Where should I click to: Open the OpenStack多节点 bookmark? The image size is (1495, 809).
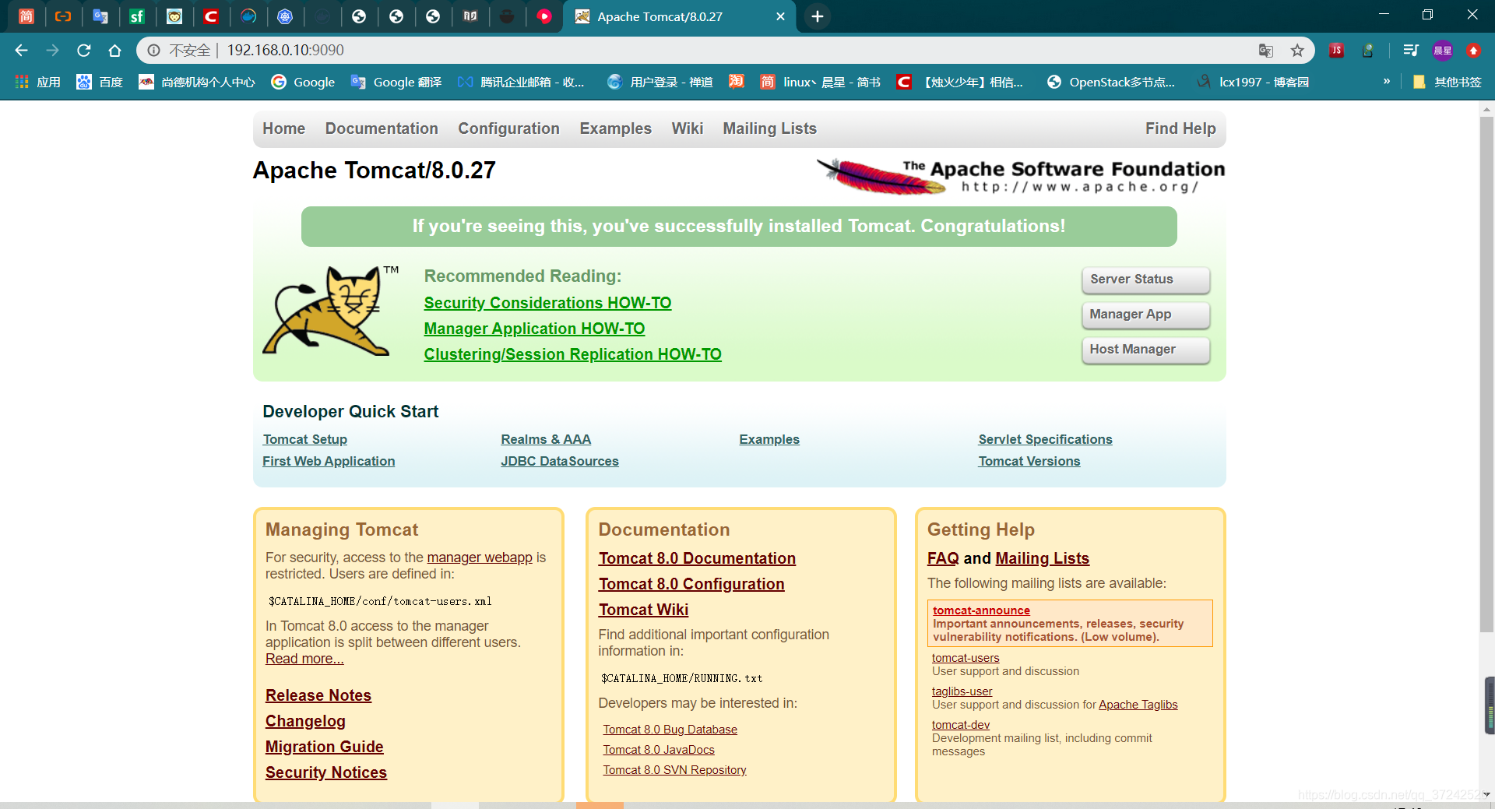[1111, 82]
